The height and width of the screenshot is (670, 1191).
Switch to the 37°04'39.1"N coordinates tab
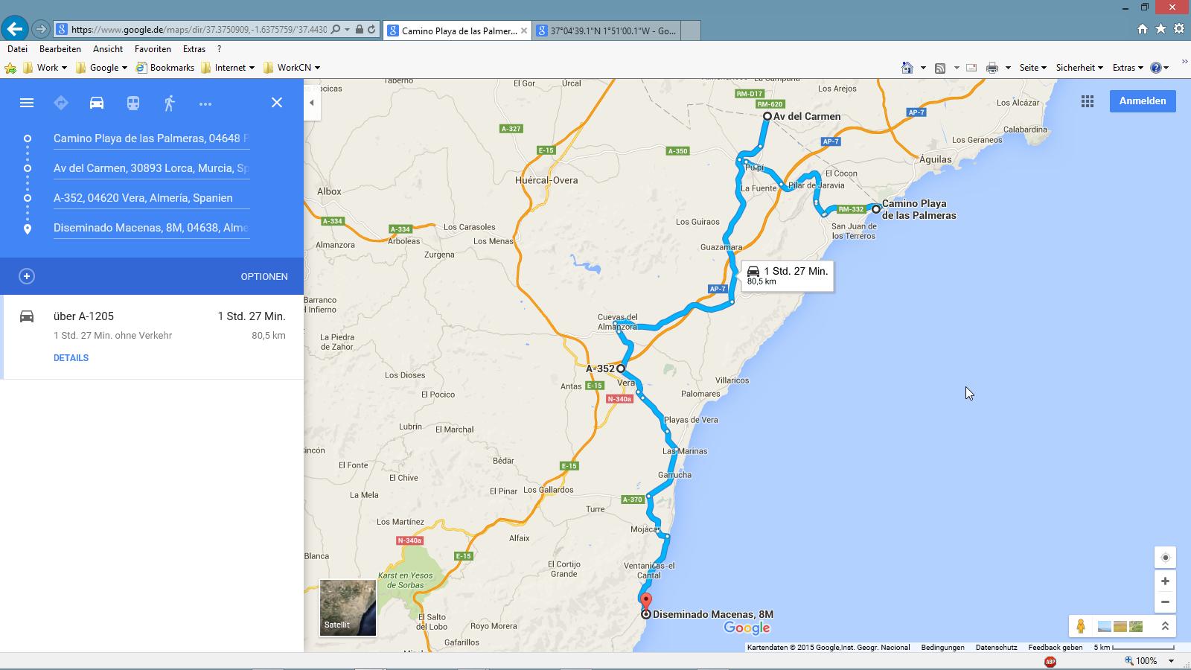pos(607,31)
